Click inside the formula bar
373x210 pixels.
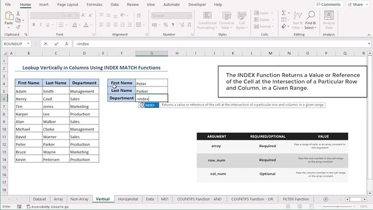220,44
